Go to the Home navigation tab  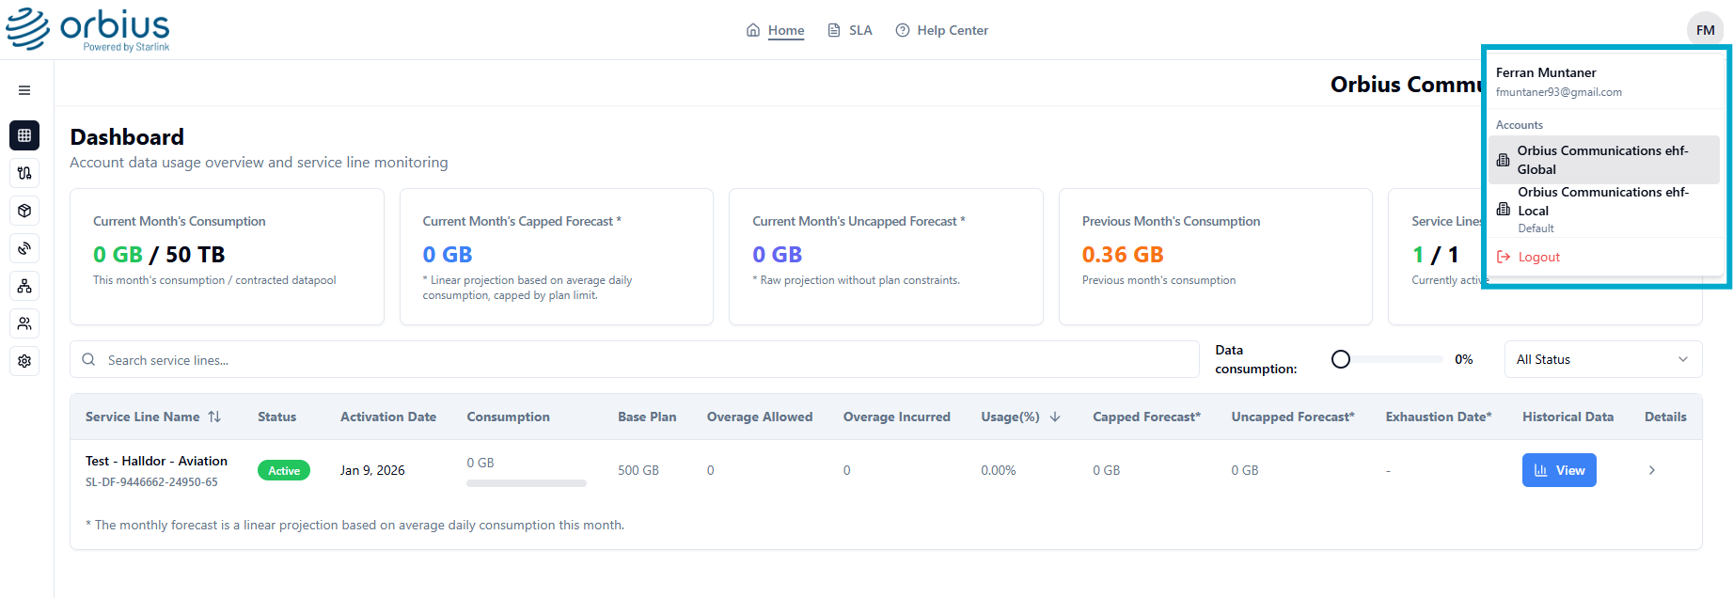tap(776, 30)
